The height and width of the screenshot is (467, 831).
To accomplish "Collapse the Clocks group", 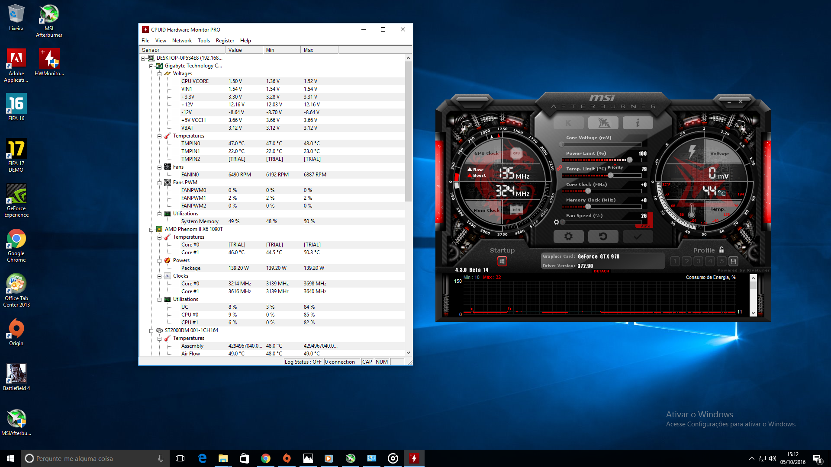I will coord(159,276).
